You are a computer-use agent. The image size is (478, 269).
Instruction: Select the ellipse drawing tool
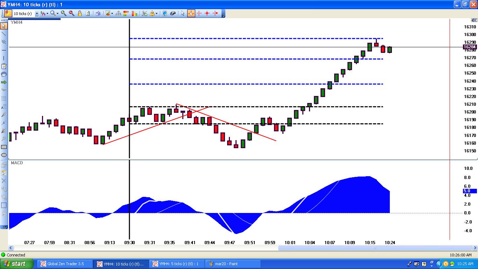point(4,155)
